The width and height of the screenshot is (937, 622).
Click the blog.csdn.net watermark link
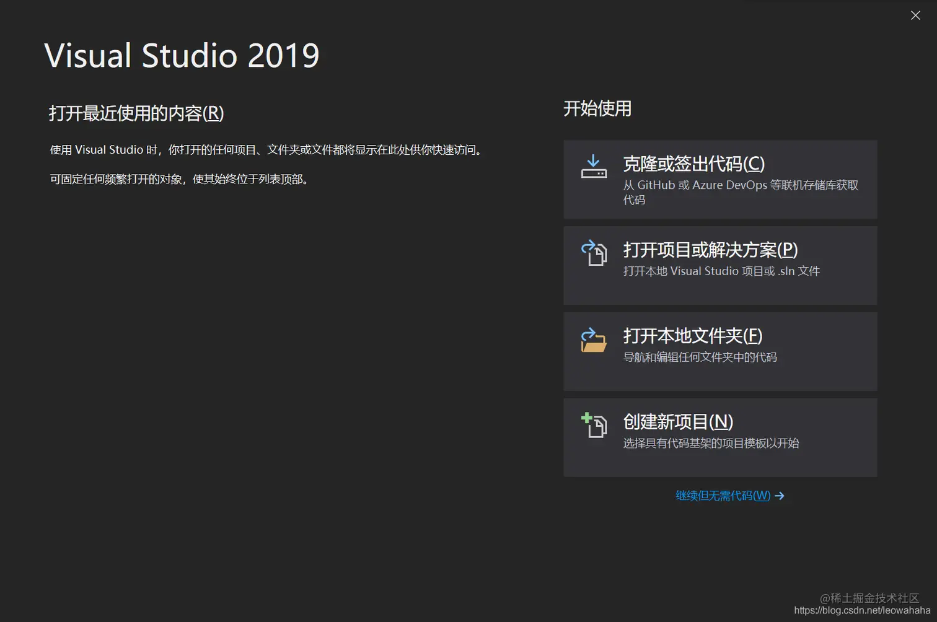[x=860, y=610]
